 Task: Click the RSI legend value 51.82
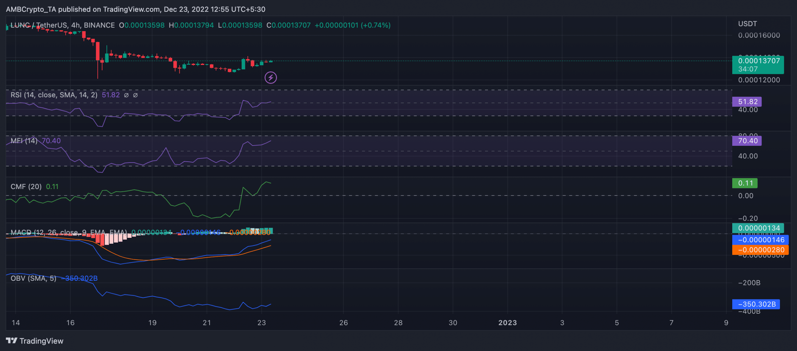coord(111,95)
